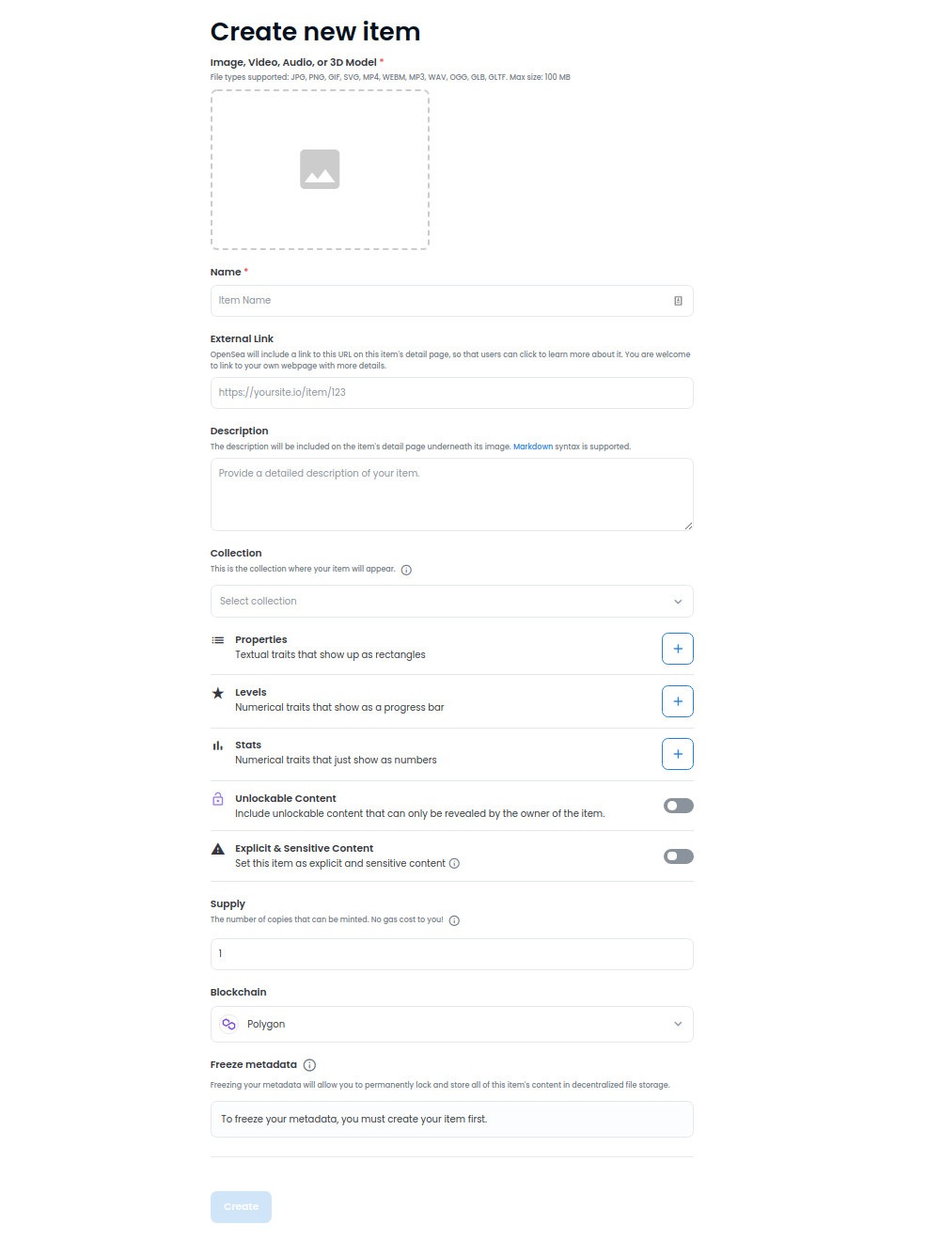Viewport: 926px width, 1240px height.
Task: Click the image placeholder icon in upload box
Action: [x=320, y=169]
